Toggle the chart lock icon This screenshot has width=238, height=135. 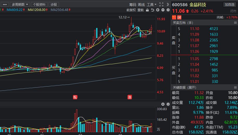pyautogui.click(x=147, y=10)
